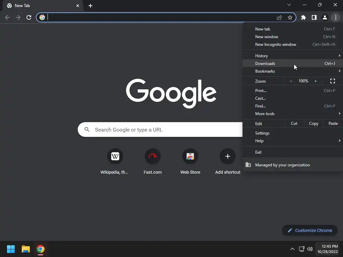Close the three-dot Chrome menu button
The height and width of the screenshot is (257, 343).
click(336, 17)
